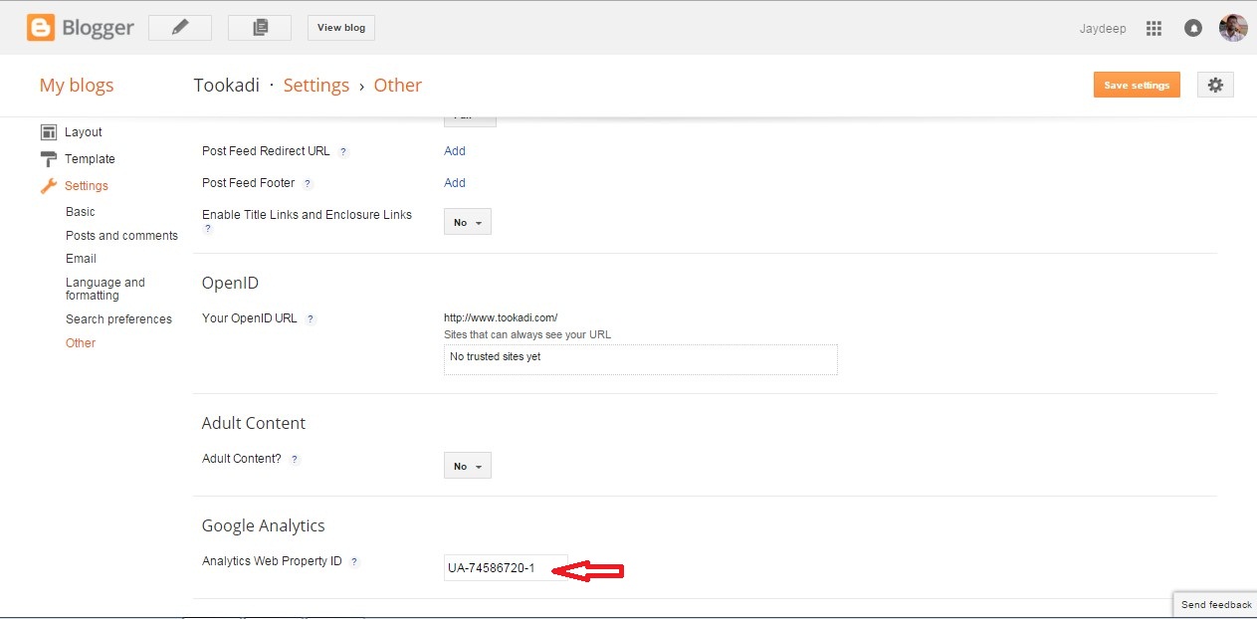Viewport: 1257px width, 619px height.
Task: Open Search preferences settings
Action: [x=118, y=319]
